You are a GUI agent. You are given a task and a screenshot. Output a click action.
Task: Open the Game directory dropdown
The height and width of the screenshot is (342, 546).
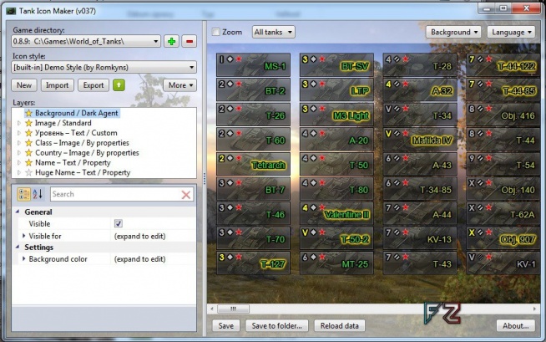pyautogui.click(x=86, y=42)
